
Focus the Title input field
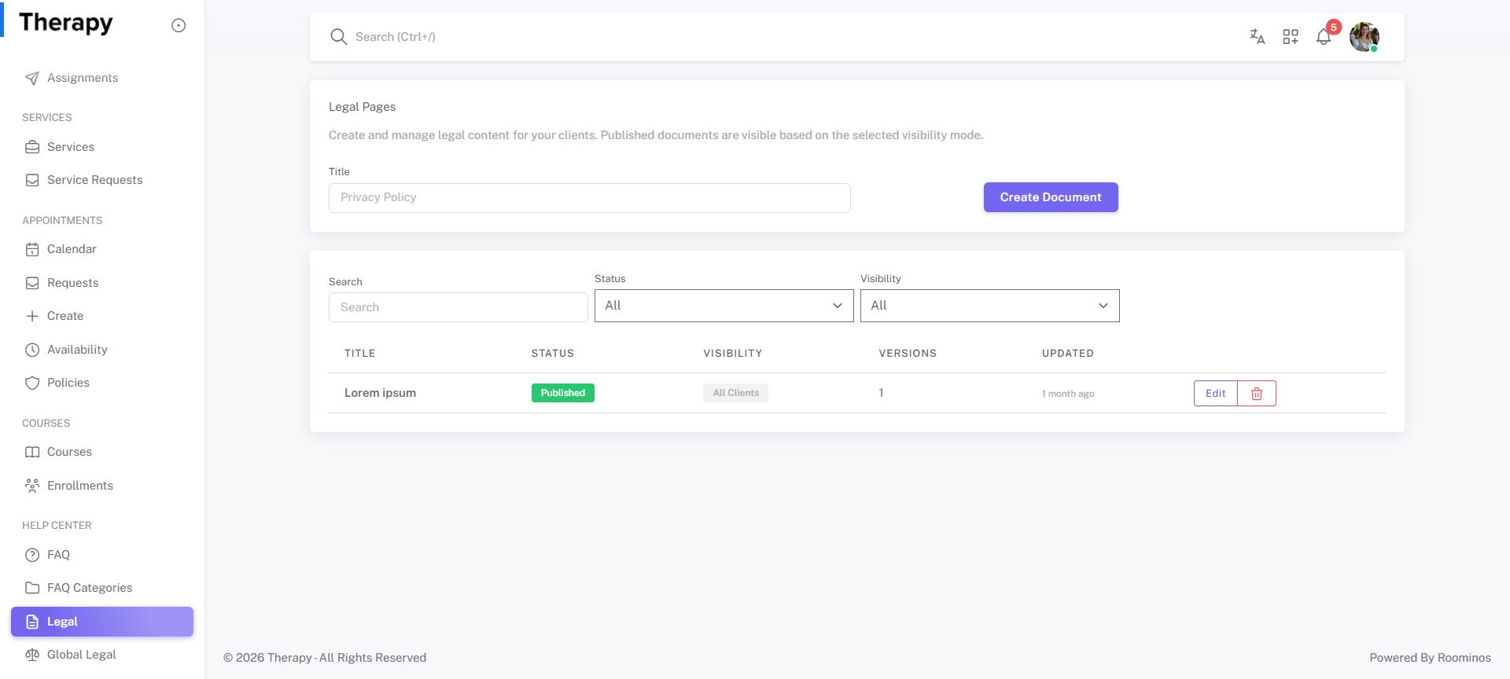pos(589,198)
